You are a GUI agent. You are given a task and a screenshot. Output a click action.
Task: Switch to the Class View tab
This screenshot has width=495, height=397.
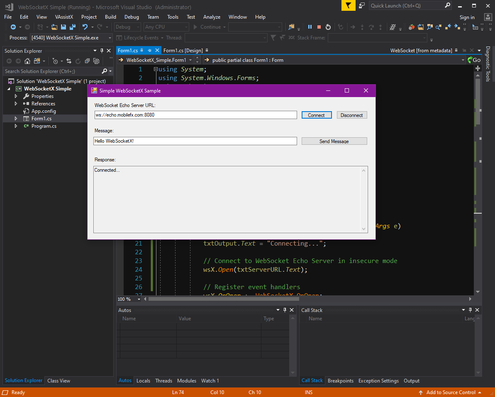59,380
